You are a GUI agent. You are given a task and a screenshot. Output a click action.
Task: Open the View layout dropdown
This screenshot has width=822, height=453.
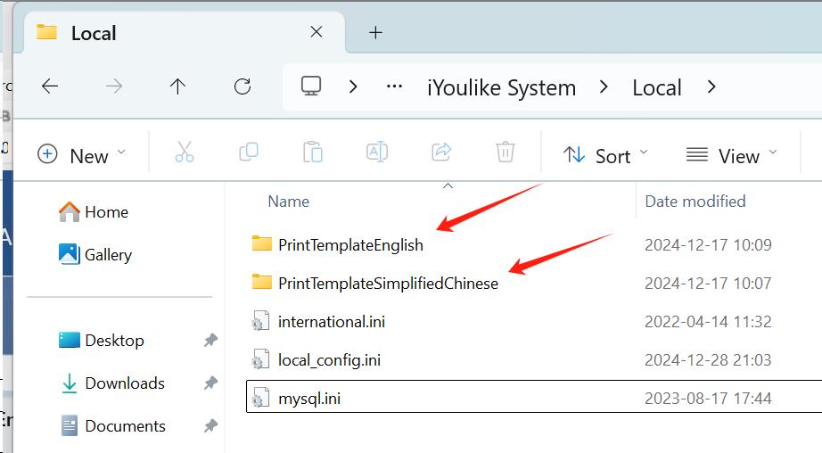(x=732, y=155)
